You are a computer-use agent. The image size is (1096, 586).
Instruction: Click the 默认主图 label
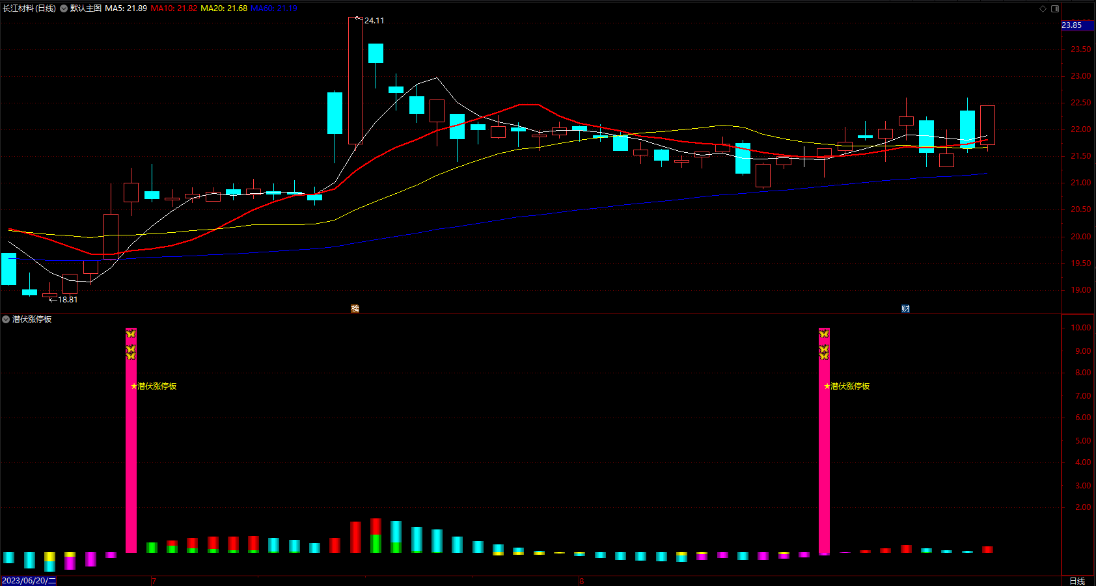tap(86, 8)
